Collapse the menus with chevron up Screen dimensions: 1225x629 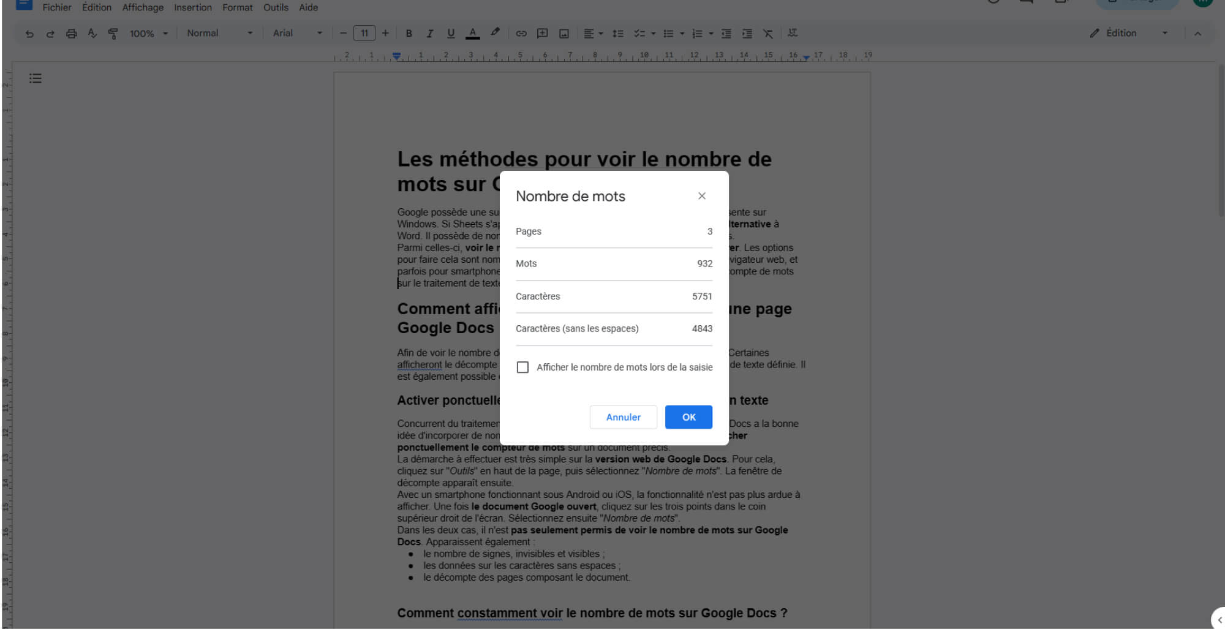[x=1197, y=34]
